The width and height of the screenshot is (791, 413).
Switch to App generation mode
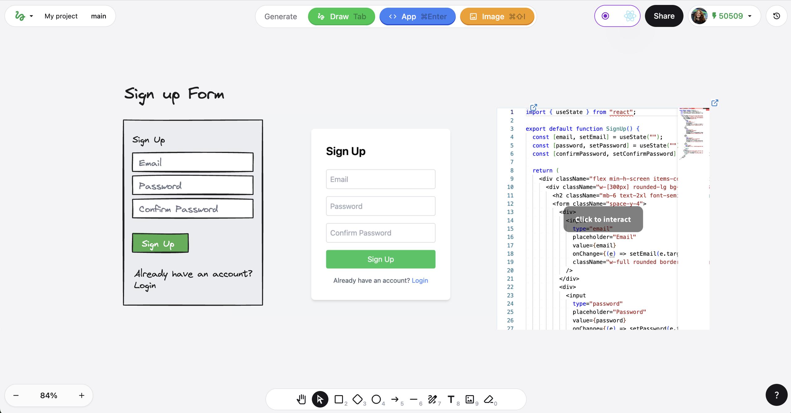[x=417, y=16]
